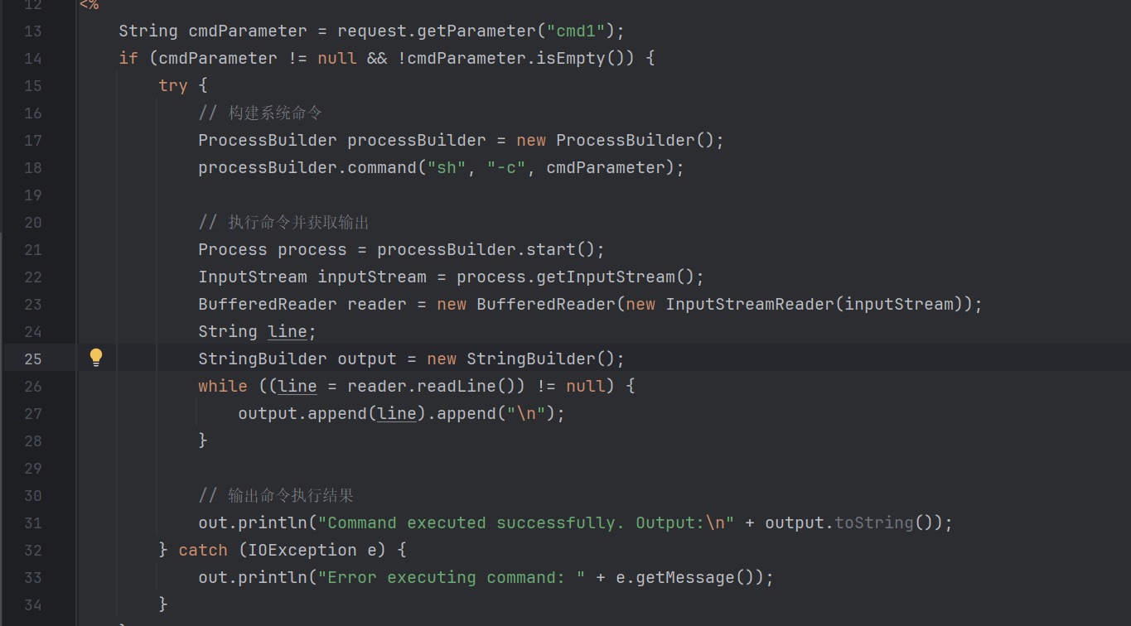This screenshot has height=626, width=1131.
Task: Click the try keyword on line 15
Action: 173,86
